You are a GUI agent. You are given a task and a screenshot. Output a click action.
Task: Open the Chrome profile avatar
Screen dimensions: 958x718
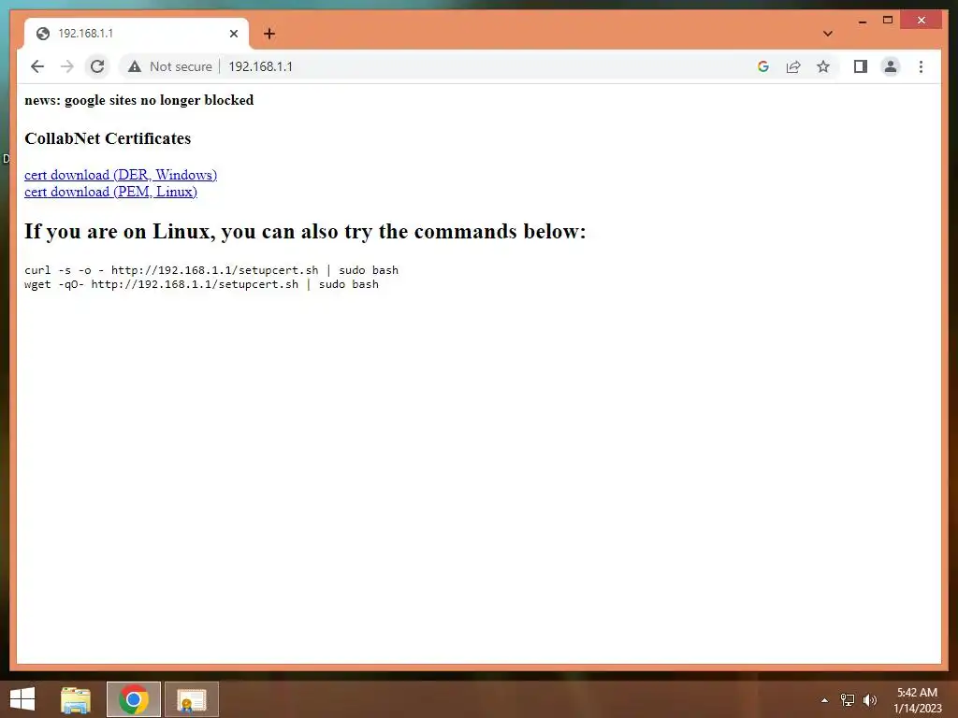pyautogui.click(x=891, y=66)
